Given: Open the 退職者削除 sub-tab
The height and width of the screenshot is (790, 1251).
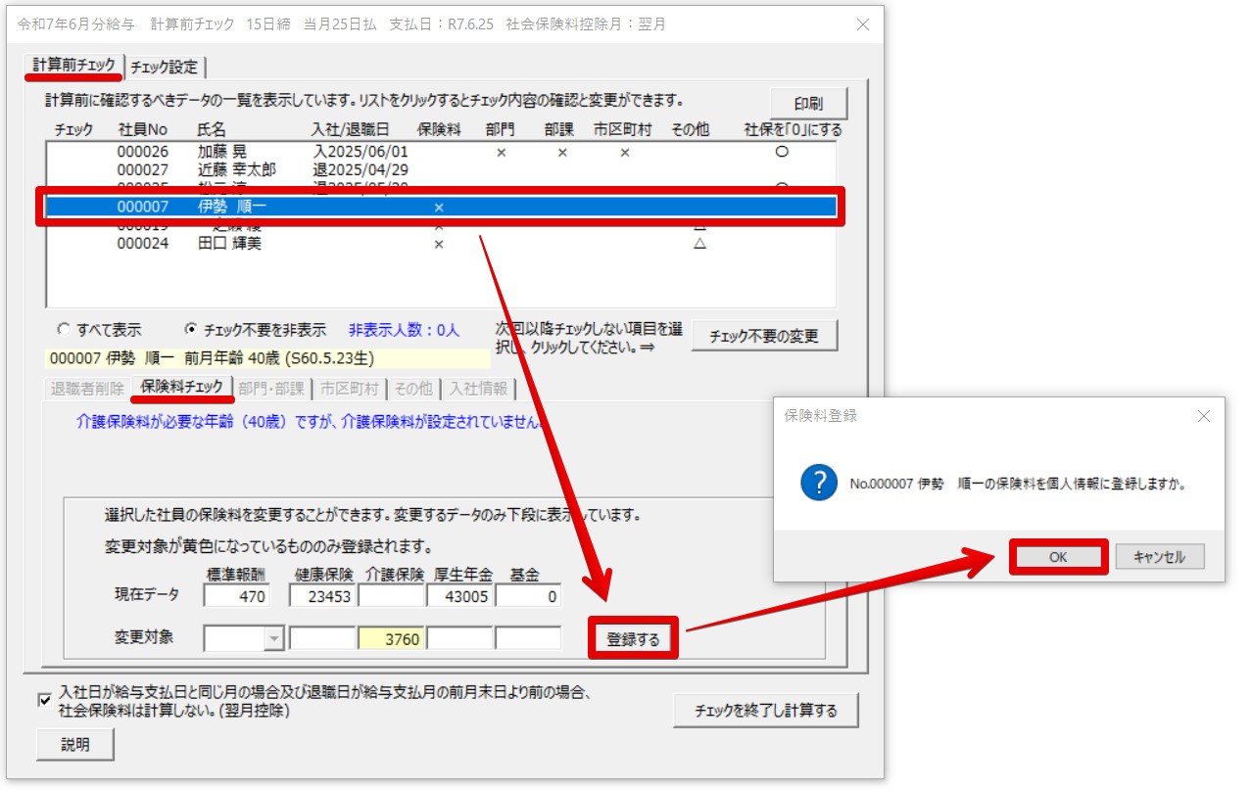Looking at the screenshot, I should (86, 388).
